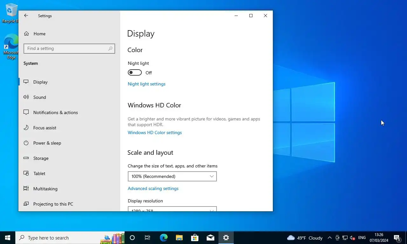Click the search magnifier in Find a setting
Image resolution: width=407 pixels, height=244 pixels.
tap(110, 49)
